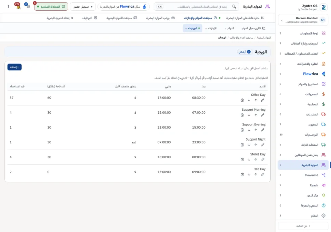Click سجلات الدوام والإجازات breadcrumb link
The height and width of the screenshot is (232, 331).
(x=241, y=38)
